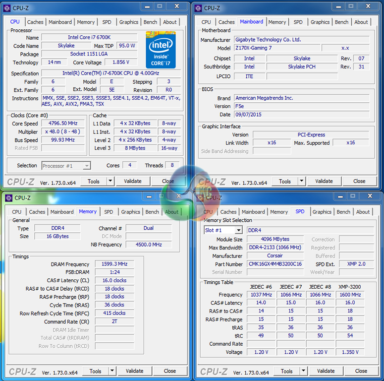Click the Specification i7-6700K @ 4.00GHz field

(110, 73)
